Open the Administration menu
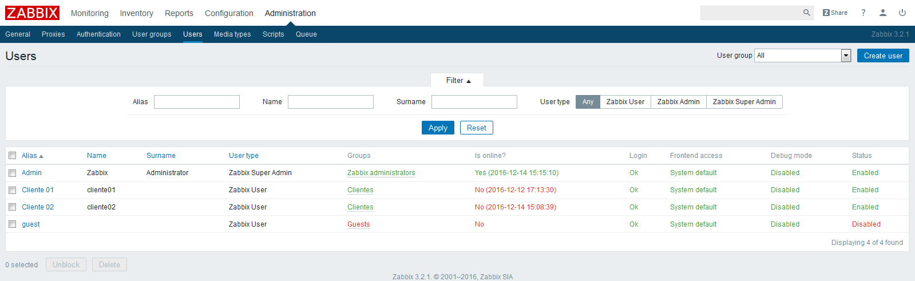915x281 pixels. (290, 13)
